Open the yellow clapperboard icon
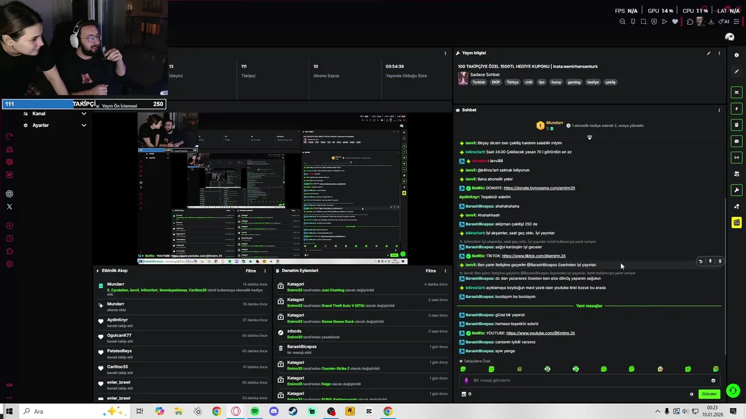This screenshot has width=746, height=419. click(x=737, y=222)
